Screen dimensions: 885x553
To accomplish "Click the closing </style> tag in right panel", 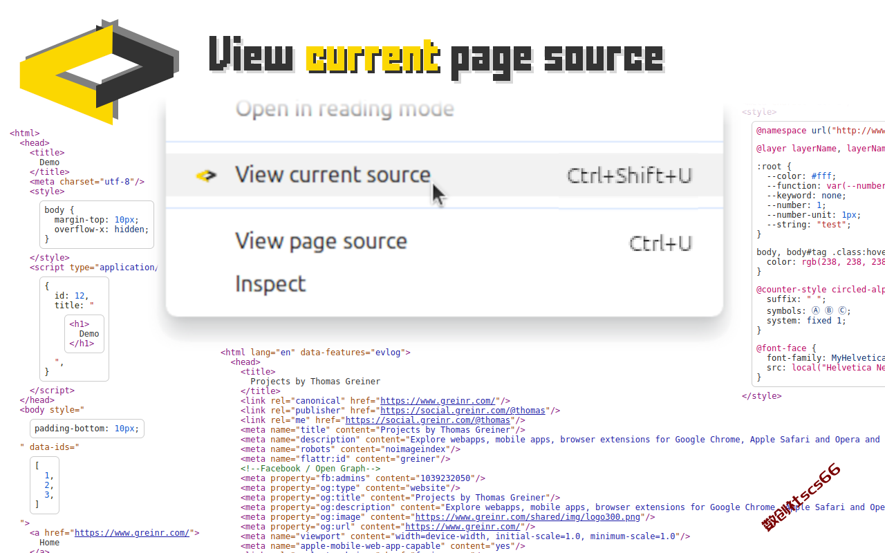I will [x=762, y=396].
